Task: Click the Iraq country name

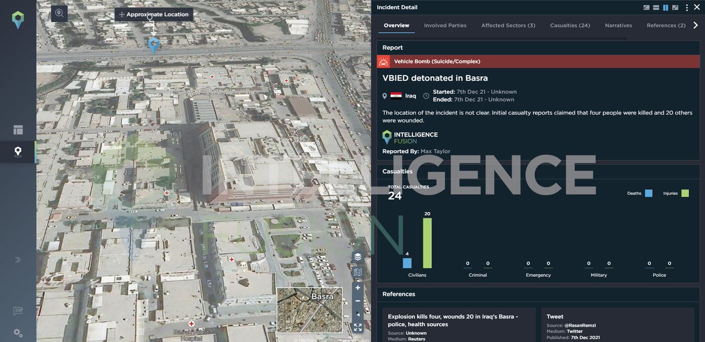Action: [411, 96]
